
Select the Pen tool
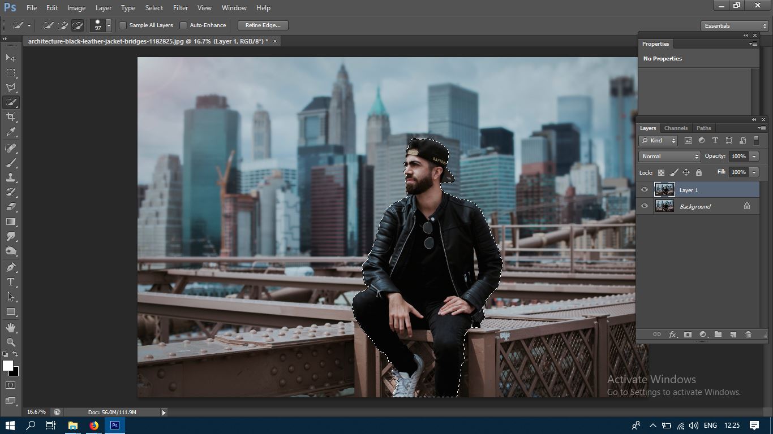[11, 267]
